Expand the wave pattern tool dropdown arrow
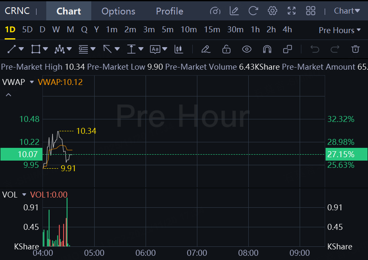 69,49
